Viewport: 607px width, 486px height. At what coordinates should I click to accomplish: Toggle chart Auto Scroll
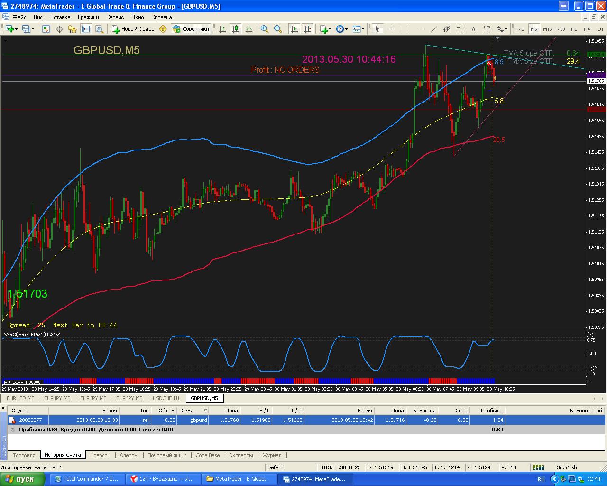tap(294, 29)
